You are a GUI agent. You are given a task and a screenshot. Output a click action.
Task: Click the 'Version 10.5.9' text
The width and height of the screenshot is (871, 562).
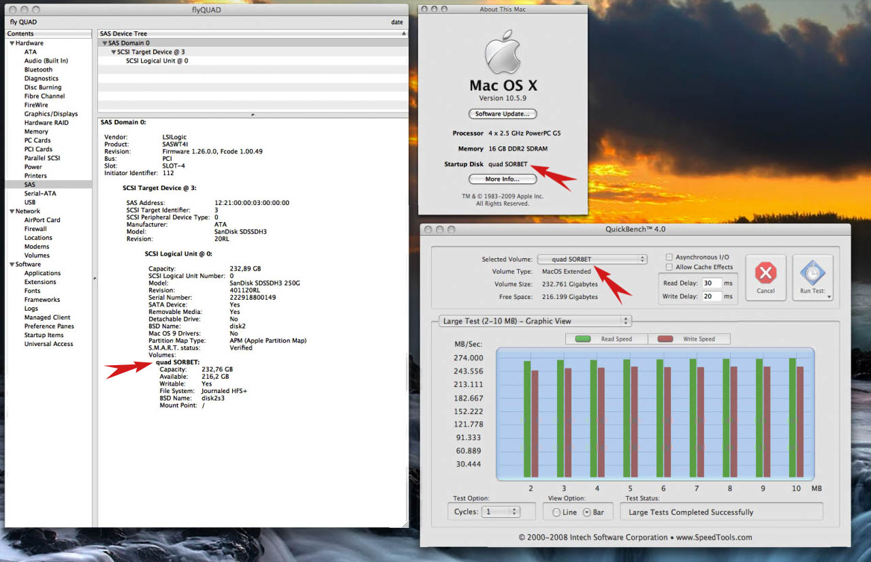click(x=501, y=98)
